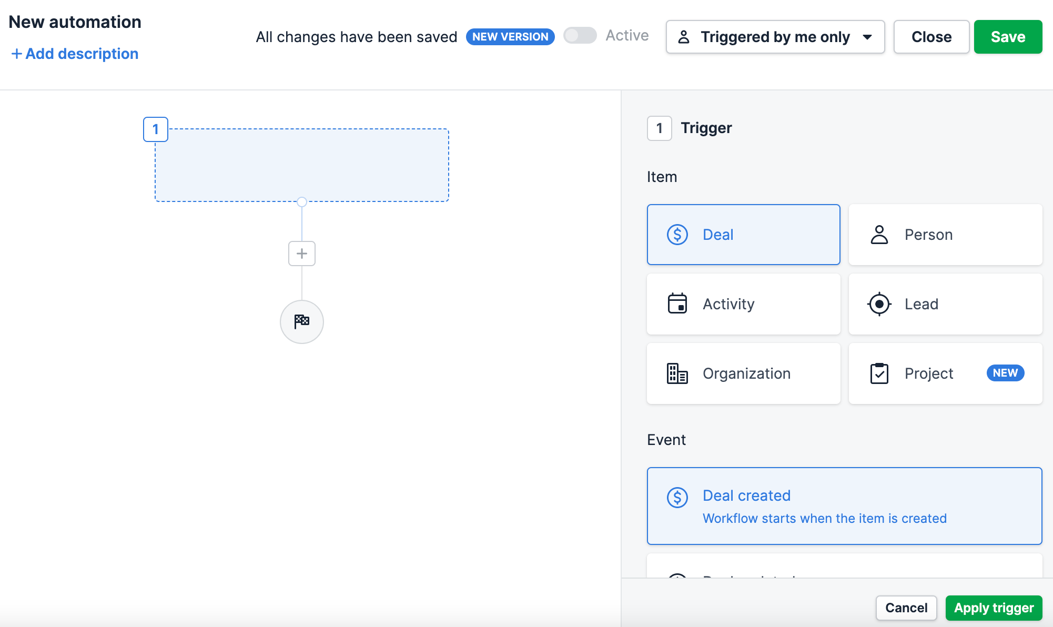Click the NEW VERSION badge
The image size is (1053, 627).
click(510, 37)
